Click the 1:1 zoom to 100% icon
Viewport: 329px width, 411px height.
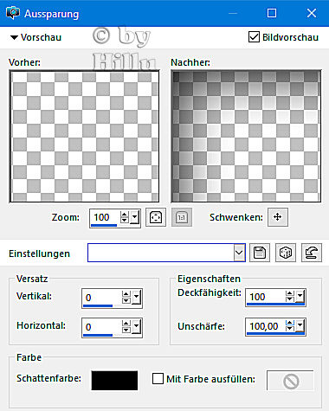(182, 217)
